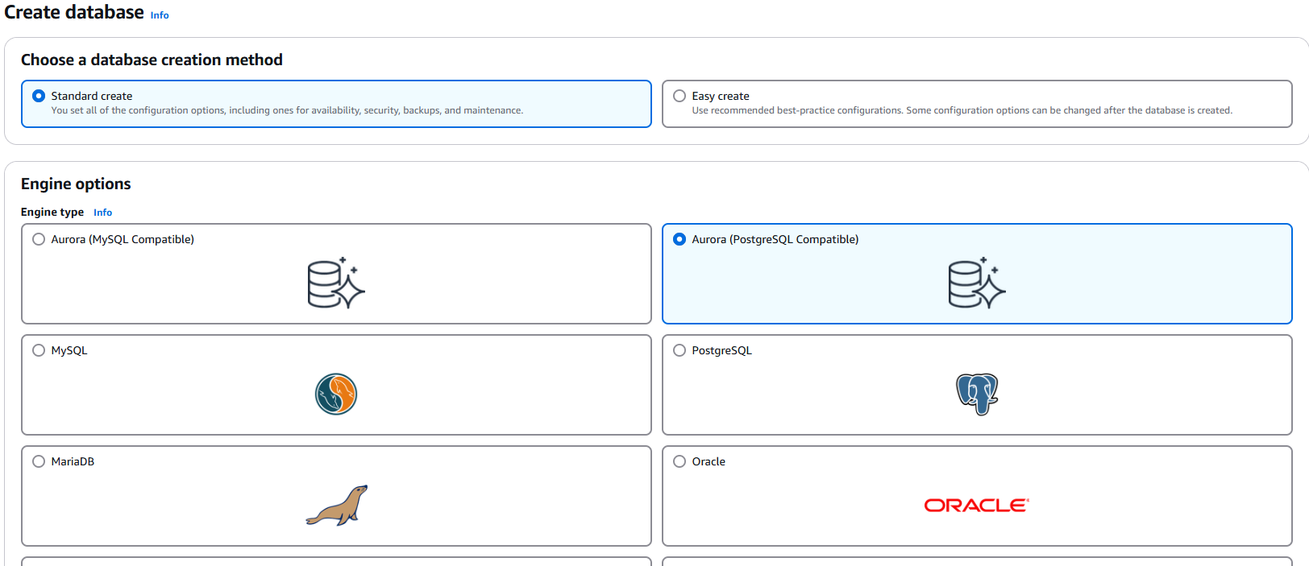This screenshot has width=1309, height=566.
Task: Click the 'Easy create' label text
Action: coord(721,96)
